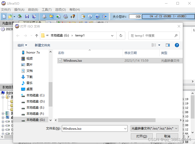The width and height of the screenshot is (195, 144).
Task: Open the recent locations dropdown chevron
Action: tap(31, 36)
